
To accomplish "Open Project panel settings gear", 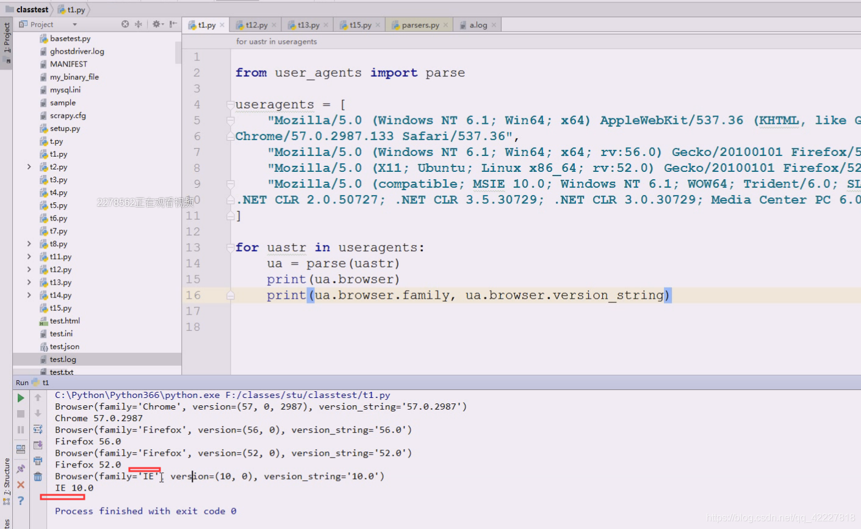I will [157, 24].
